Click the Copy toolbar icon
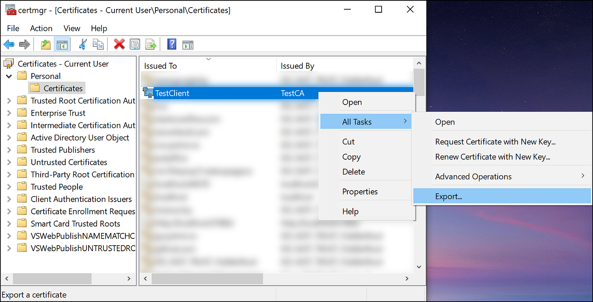 point(98,44)
